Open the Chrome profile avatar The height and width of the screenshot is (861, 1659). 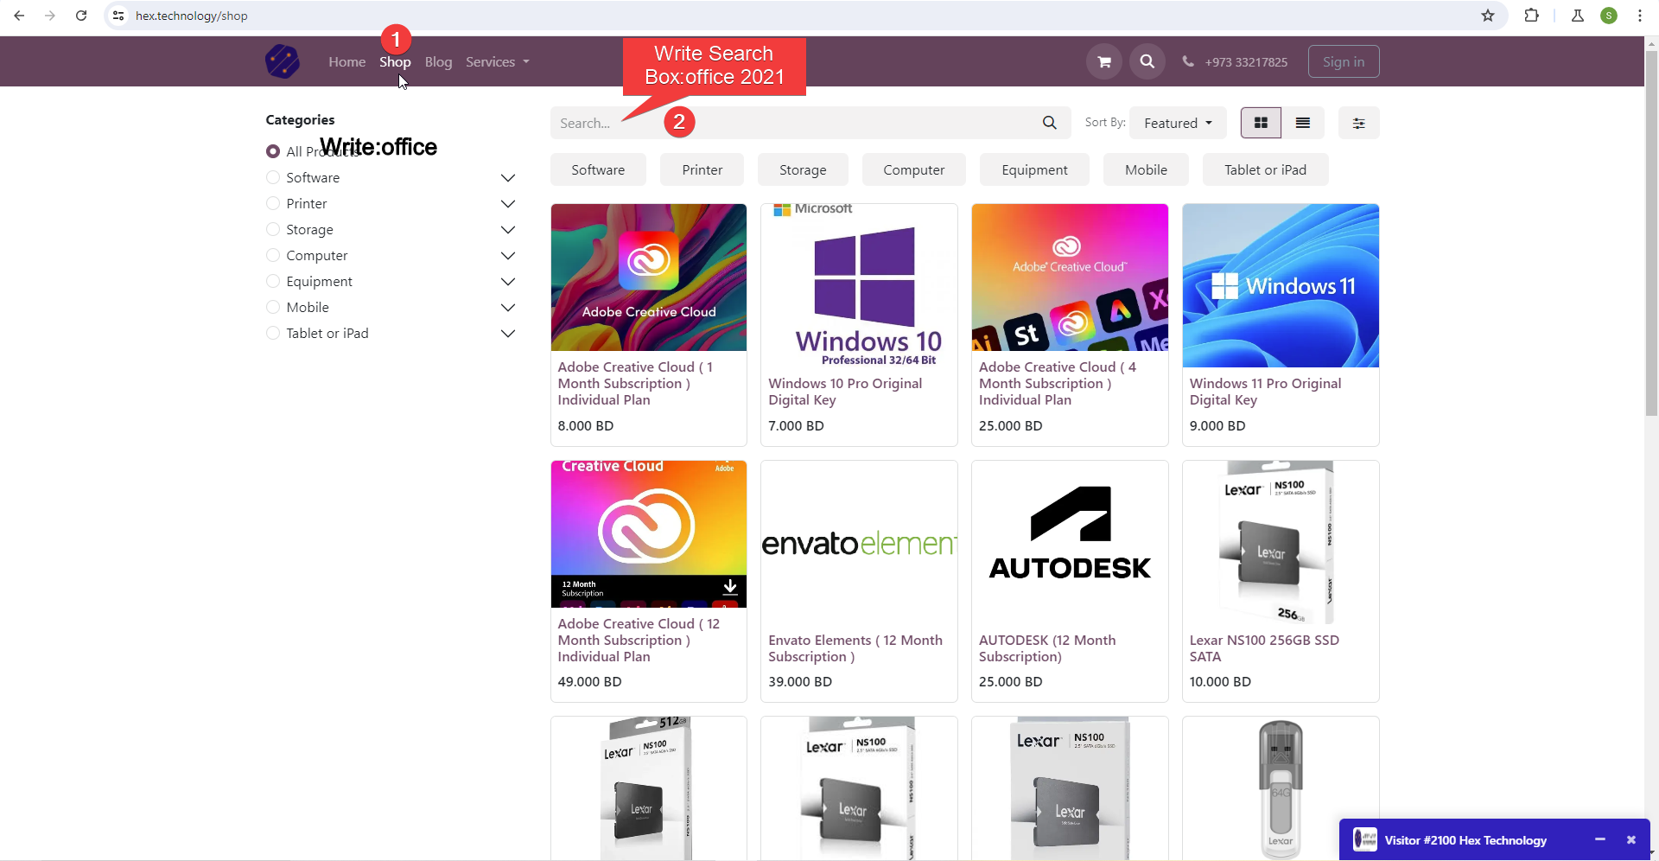(x=1609, y=16)
